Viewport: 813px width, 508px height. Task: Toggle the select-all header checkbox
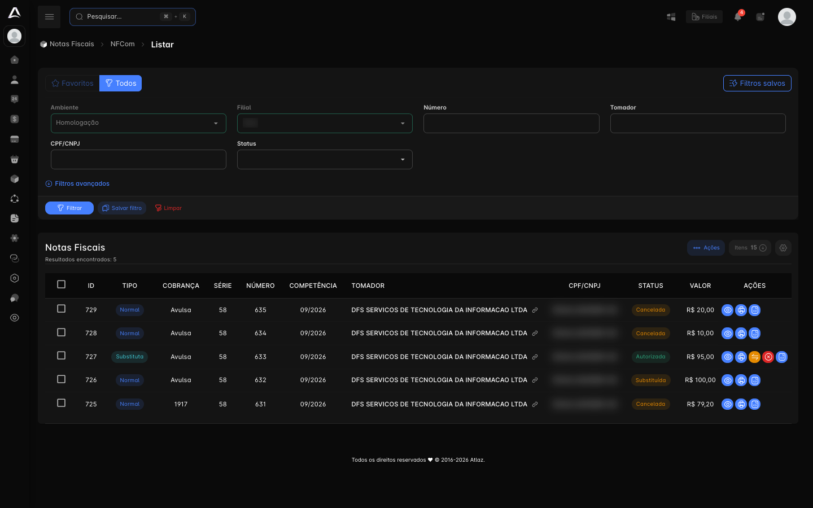62,284
